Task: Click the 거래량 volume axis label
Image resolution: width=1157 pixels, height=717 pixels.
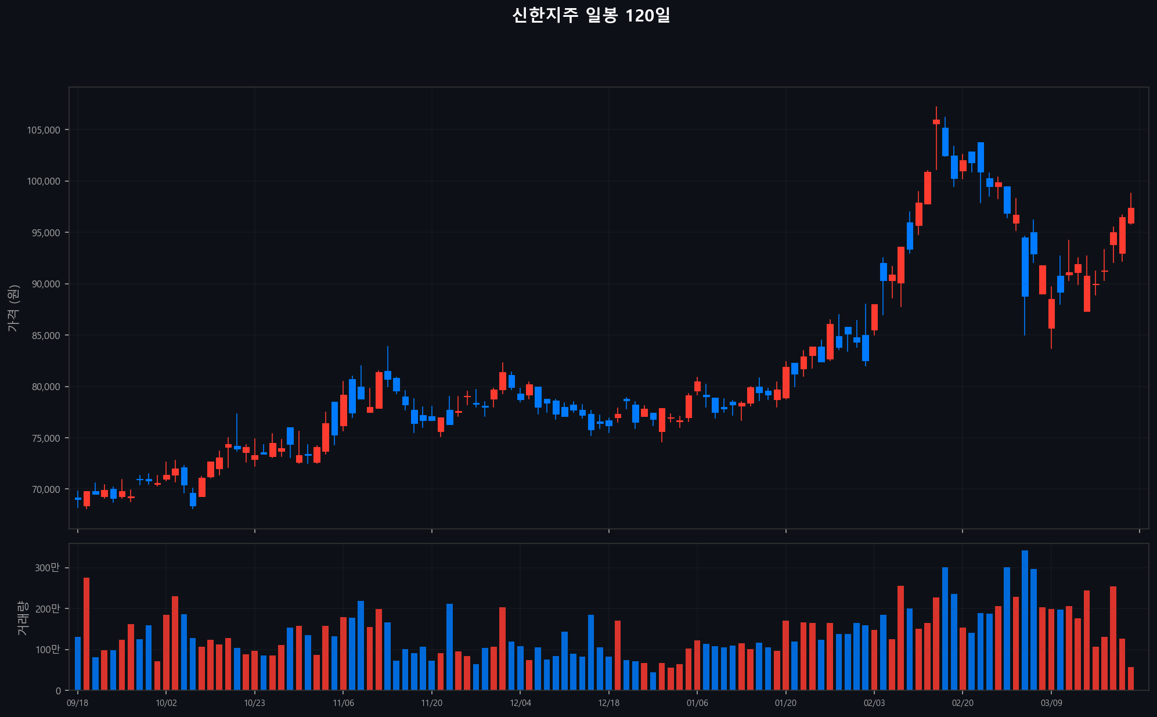Action: click(x=22, y=618)
